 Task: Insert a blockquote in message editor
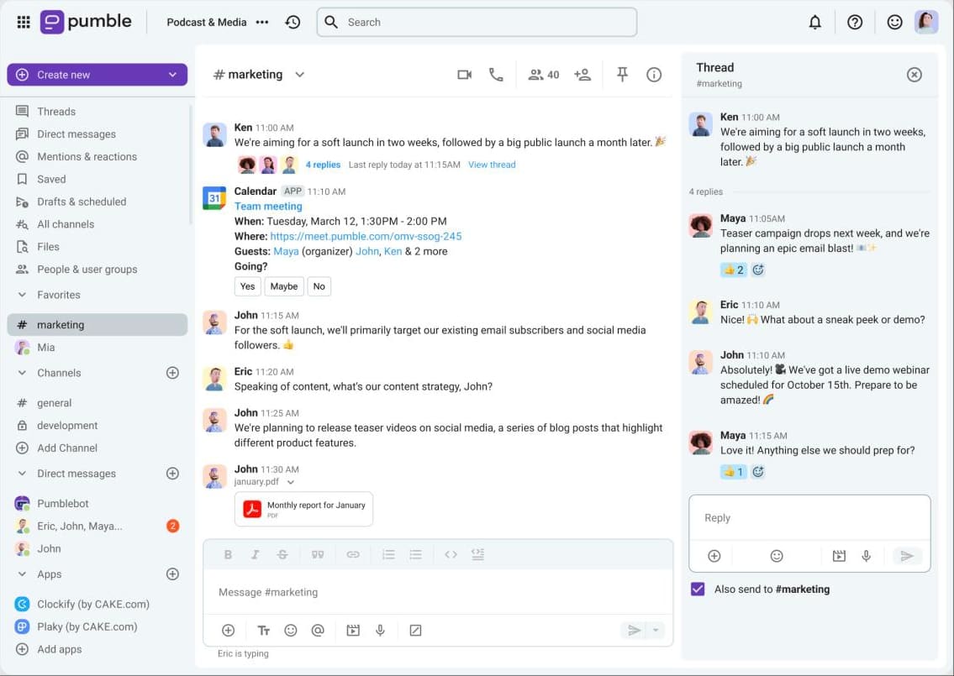click(x=318, y=554)
